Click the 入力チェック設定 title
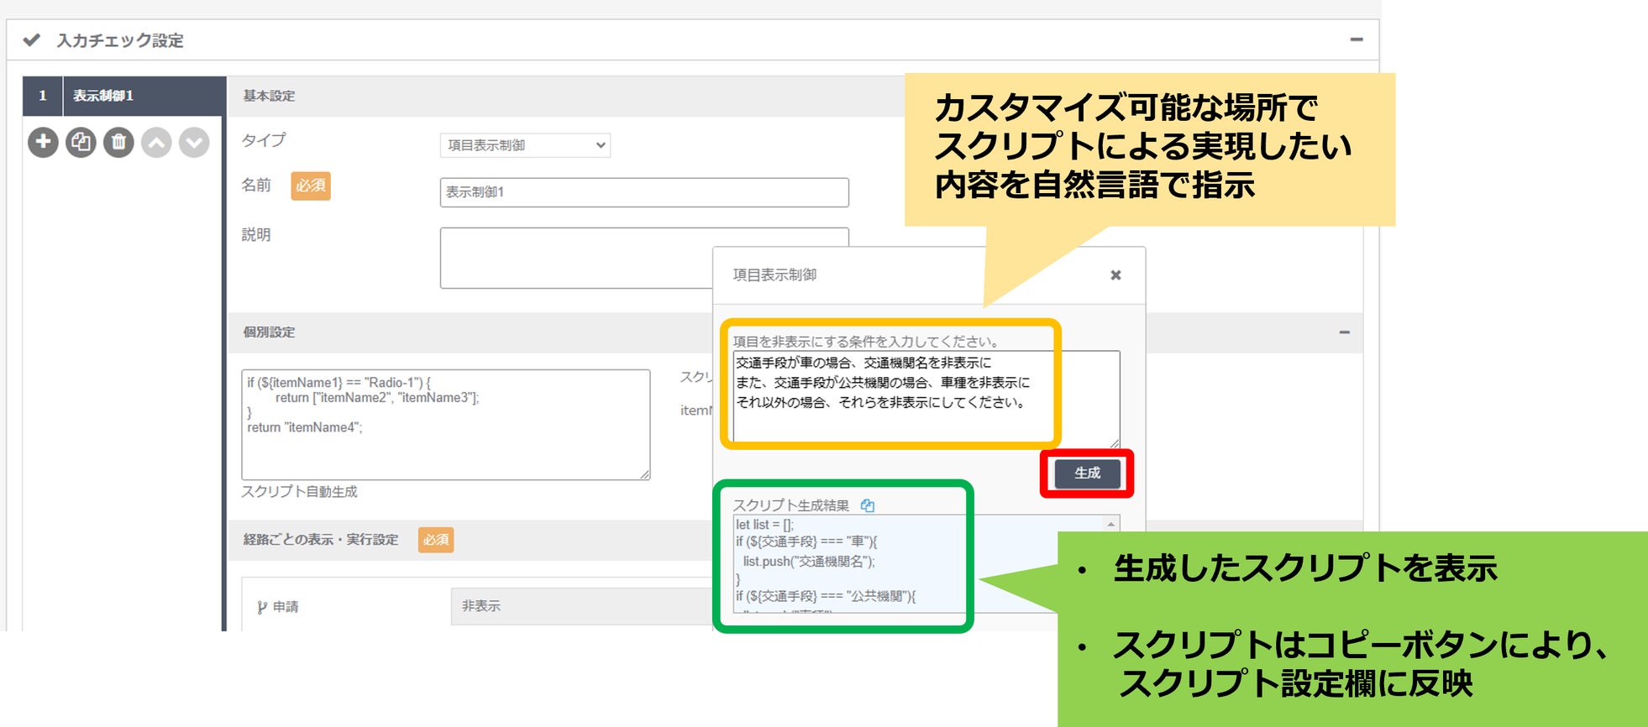The width and height of the screenshot is (1648, 727). (x=120, y=40)
